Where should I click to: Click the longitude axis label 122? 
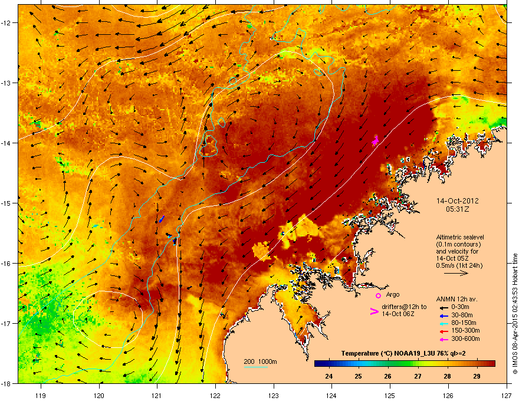pos(215,395)
